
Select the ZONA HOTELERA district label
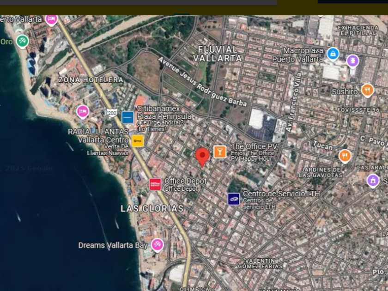pyautogui.click(x=91, y=79)
